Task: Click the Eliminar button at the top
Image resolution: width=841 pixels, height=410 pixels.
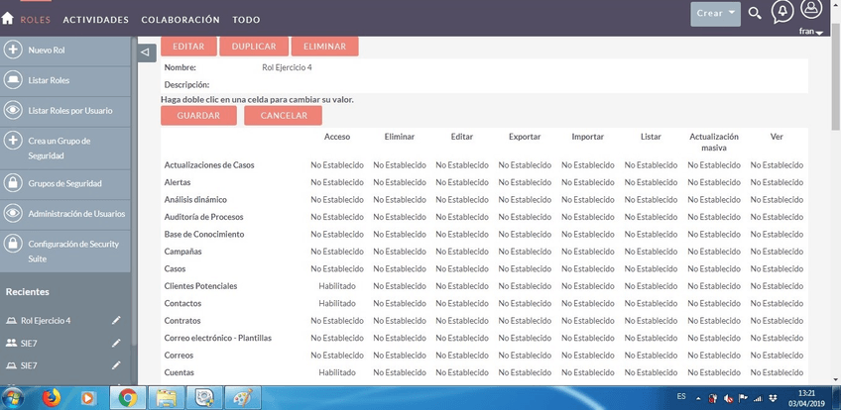Action: pos(324,47)
